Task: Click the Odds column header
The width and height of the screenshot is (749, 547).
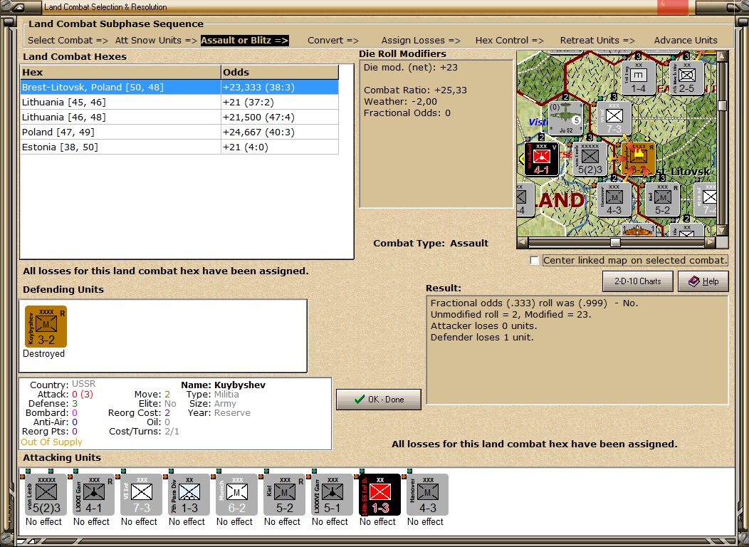Action: (x=280, y=72)
